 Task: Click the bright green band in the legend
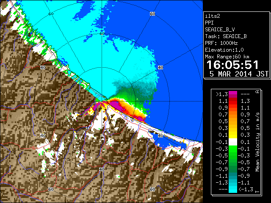pos(232,149)
